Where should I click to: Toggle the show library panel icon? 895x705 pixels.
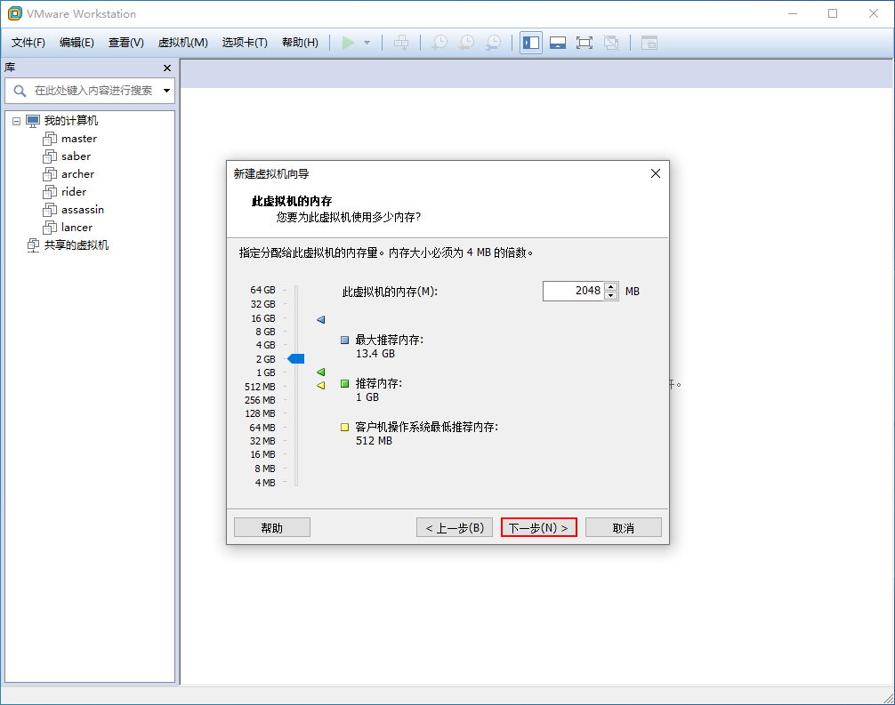530,42
